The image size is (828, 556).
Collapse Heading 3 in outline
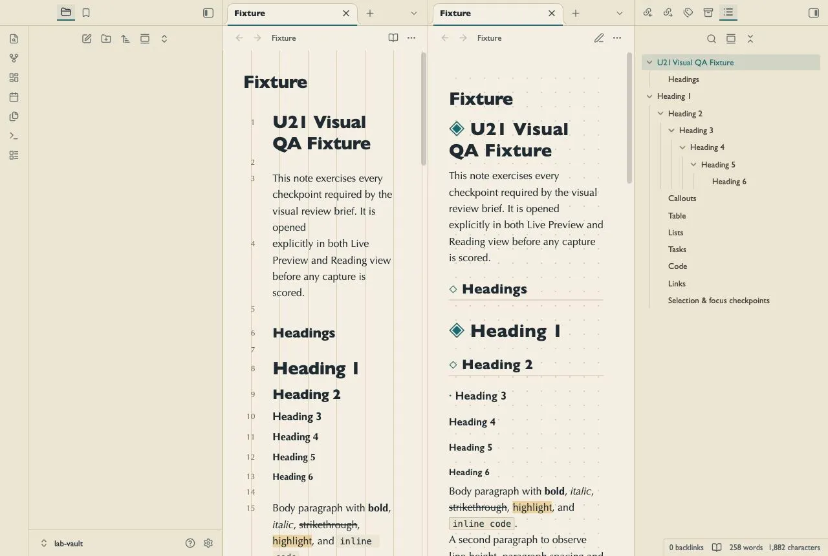(671, 131)
